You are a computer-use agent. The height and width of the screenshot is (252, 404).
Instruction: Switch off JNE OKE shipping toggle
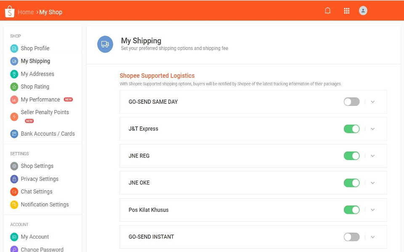(351, 183)
